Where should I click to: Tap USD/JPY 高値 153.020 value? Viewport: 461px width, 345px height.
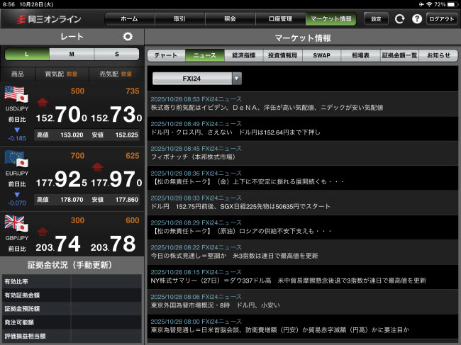tap(72, 135)
